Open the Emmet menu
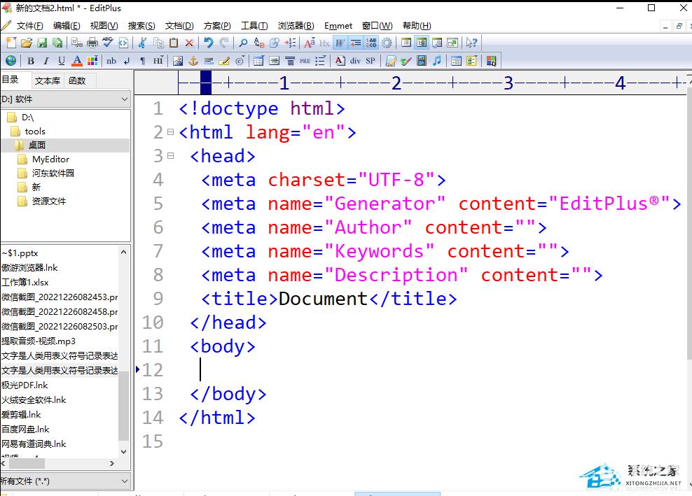692x496 pixels. tap(338, 26)
